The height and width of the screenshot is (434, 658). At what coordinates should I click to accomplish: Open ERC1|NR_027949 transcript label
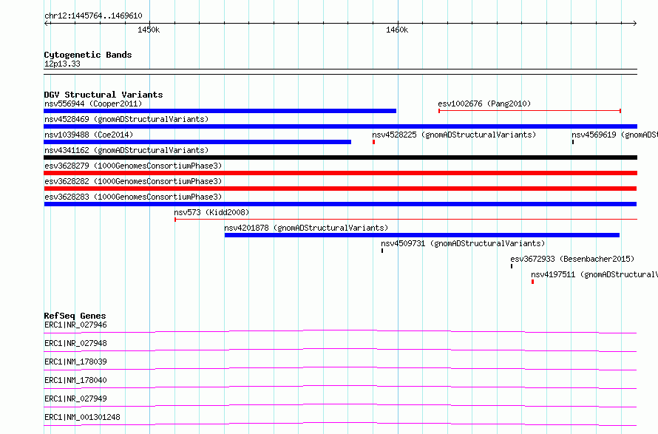click(75, 399)
